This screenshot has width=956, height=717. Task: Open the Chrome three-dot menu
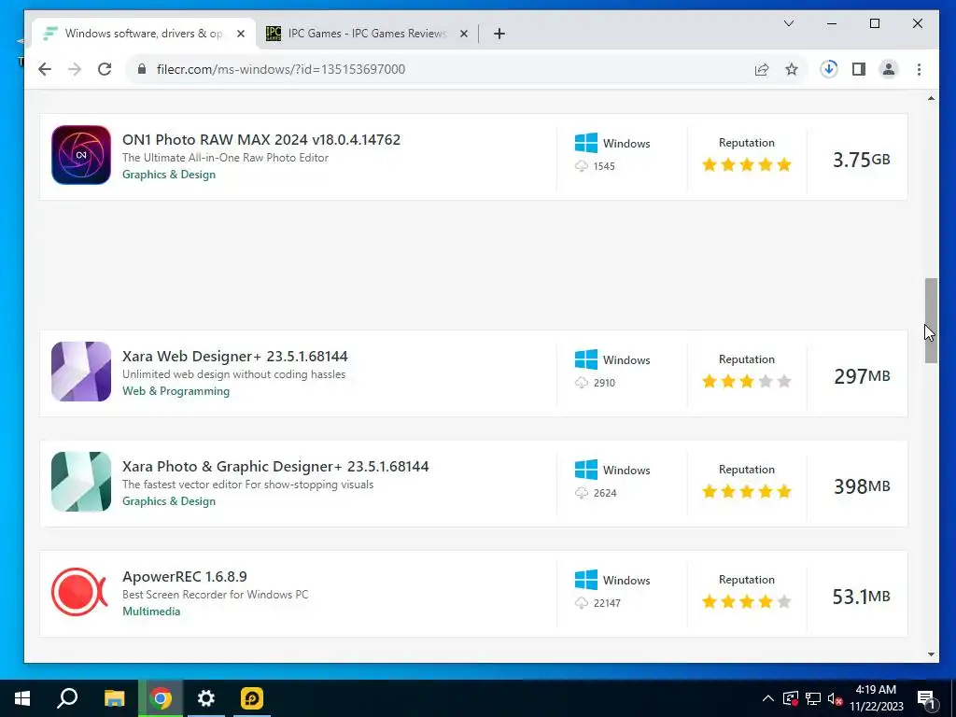click(x=919, y=69)
